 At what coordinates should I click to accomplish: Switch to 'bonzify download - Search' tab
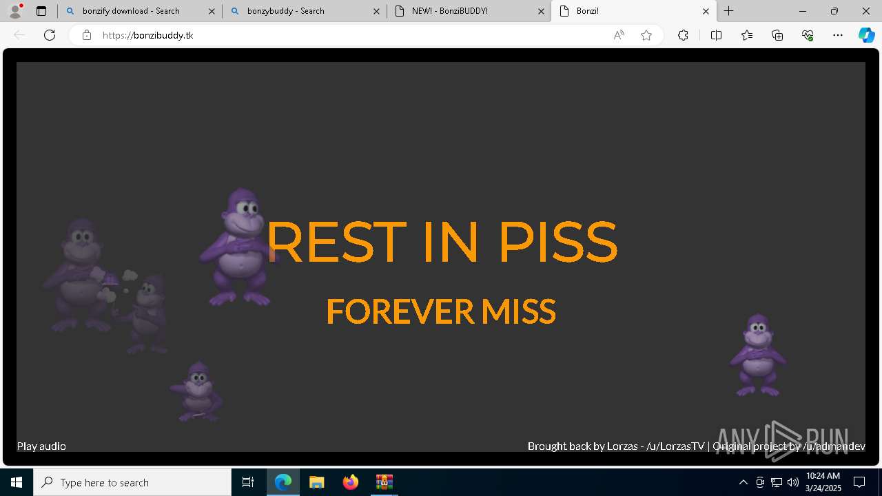140,11
